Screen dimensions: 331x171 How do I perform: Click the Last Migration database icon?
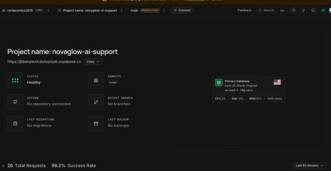[x=15, y=123]
